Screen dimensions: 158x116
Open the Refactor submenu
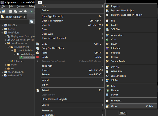[x=70, y=74]
